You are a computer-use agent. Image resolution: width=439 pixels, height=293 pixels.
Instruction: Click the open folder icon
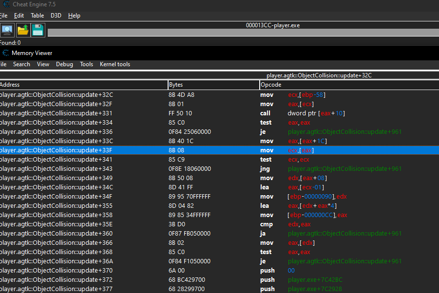pyautogui.click(x=22, y=30)
